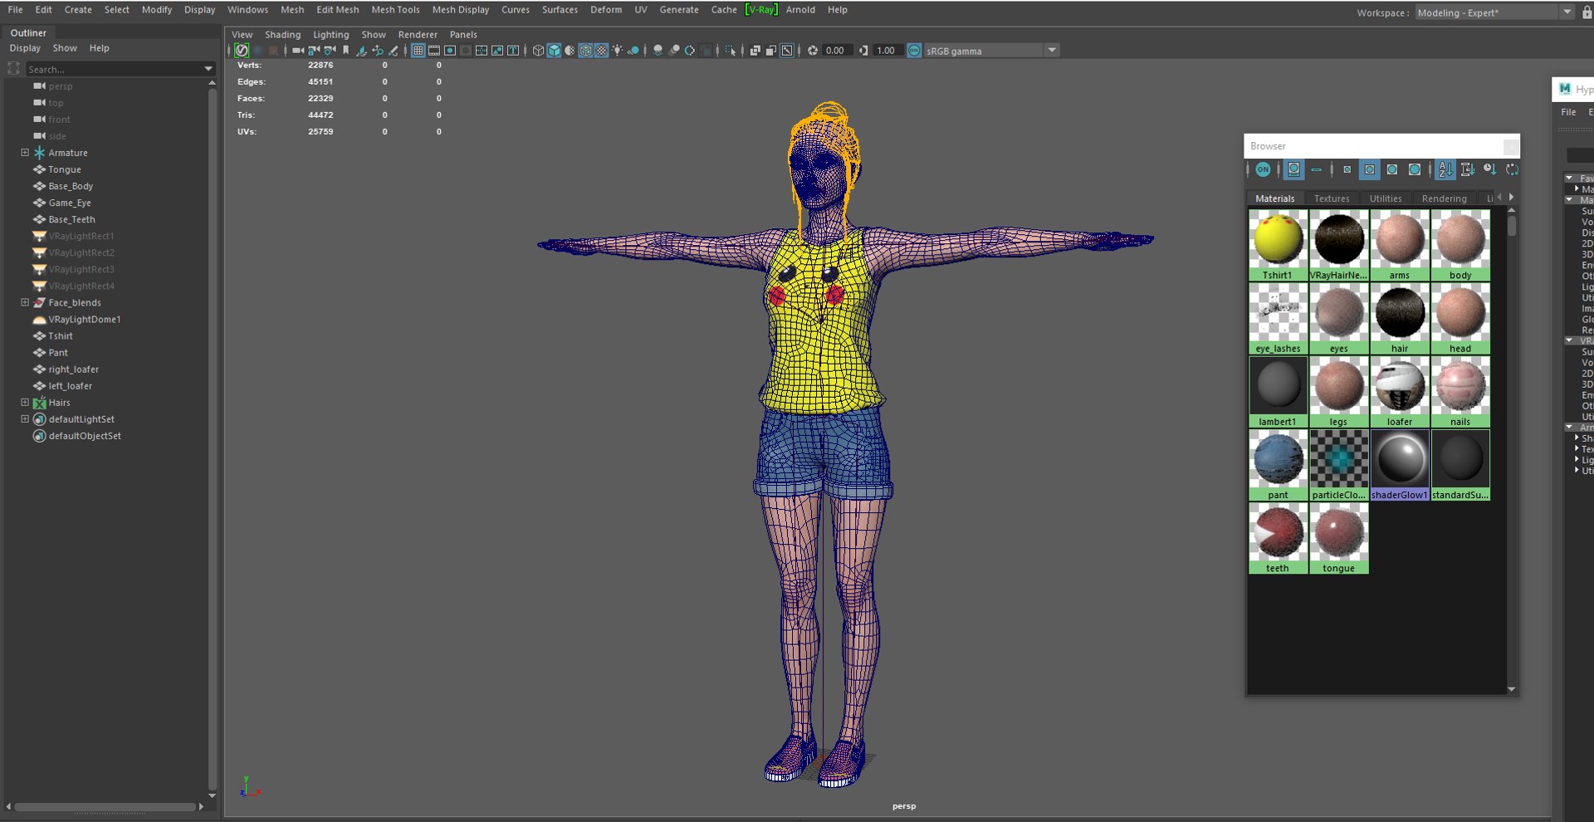Select the Tshirt1 material swatch
The image size is (1594, 822).
tap(1278, 246)
